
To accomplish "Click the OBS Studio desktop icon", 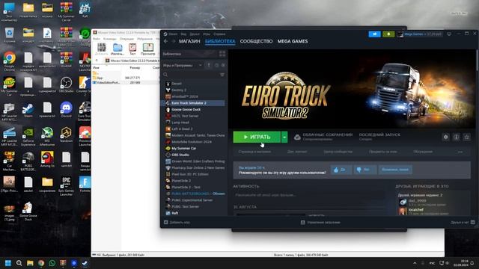I will click(x=66, y=84).
